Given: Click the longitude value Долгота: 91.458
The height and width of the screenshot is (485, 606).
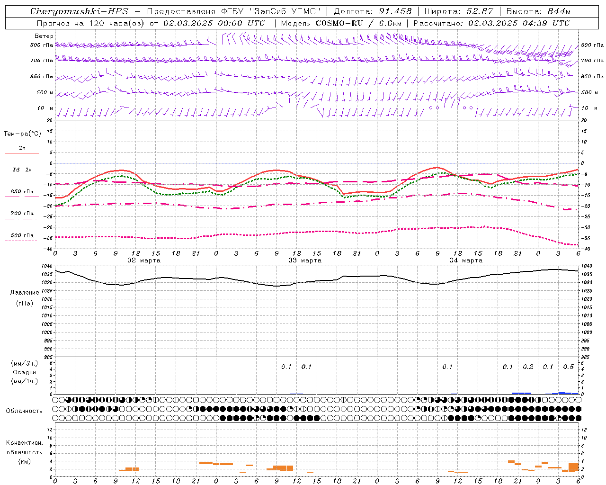Looking at the screenshot, I should coord(373,11).
